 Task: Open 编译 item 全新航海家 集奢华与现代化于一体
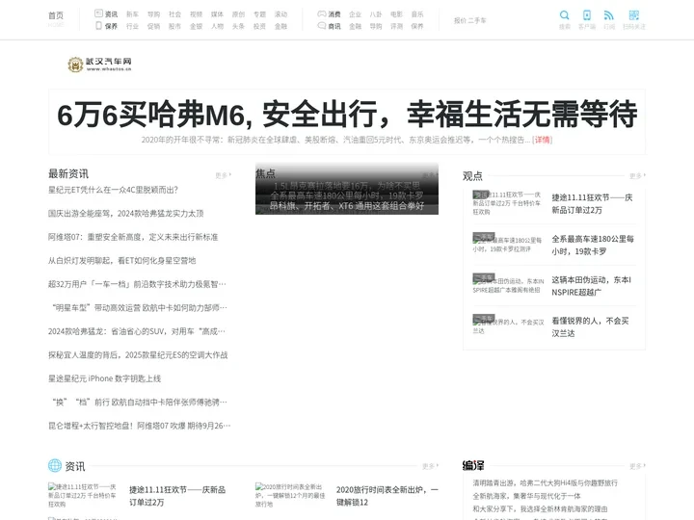click(526, 496)
